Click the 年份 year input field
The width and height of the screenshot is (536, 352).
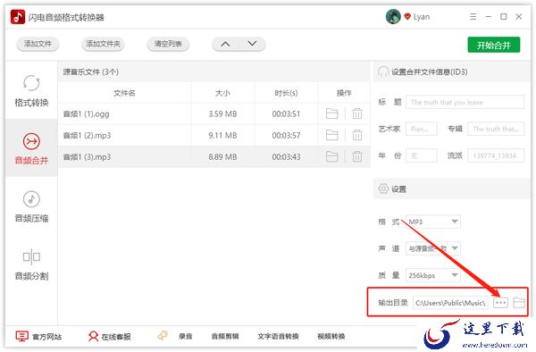(421, 155)
